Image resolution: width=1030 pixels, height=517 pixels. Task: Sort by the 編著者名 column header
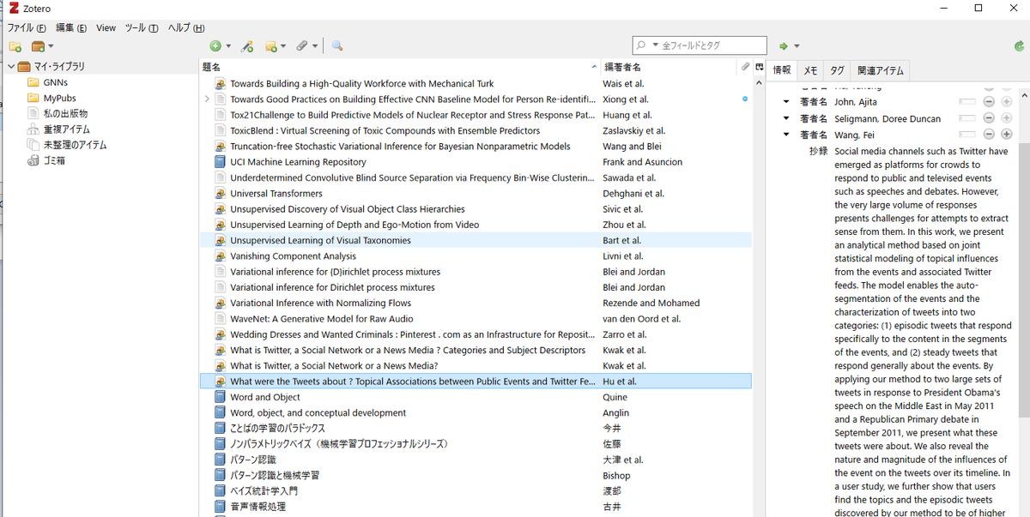pyautogui.click(x=669, y=67)
